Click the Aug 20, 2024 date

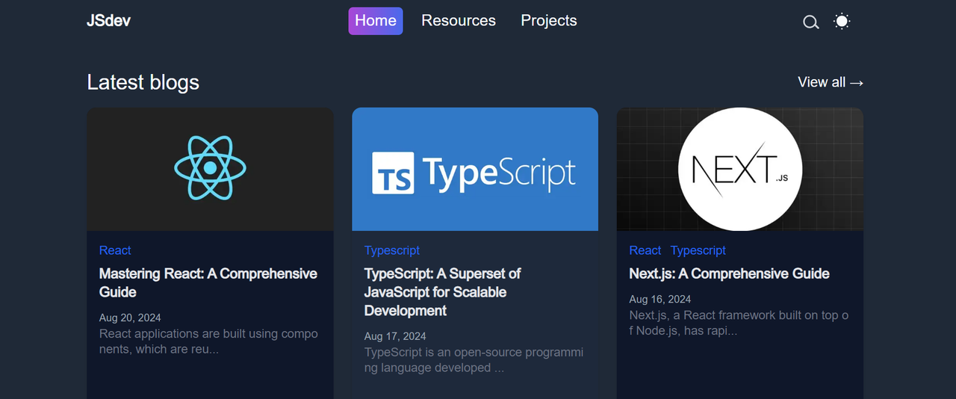[130, 318]
